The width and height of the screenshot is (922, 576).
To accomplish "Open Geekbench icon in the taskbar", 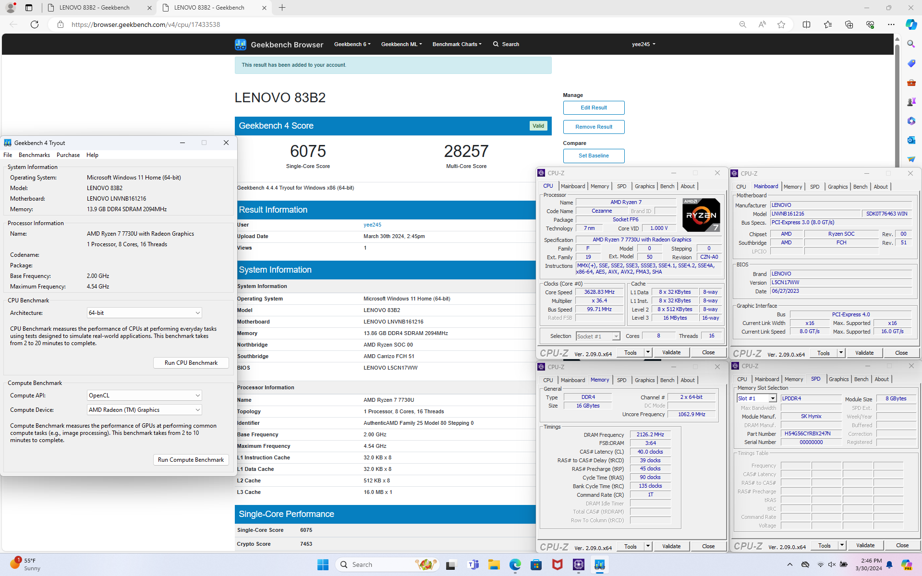I will click(599, 564).
